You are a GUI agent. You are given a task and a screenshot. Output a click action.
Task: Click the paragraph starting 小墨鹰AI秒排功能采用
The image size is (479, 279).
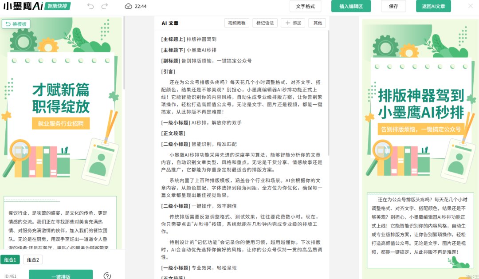point(242,162)
